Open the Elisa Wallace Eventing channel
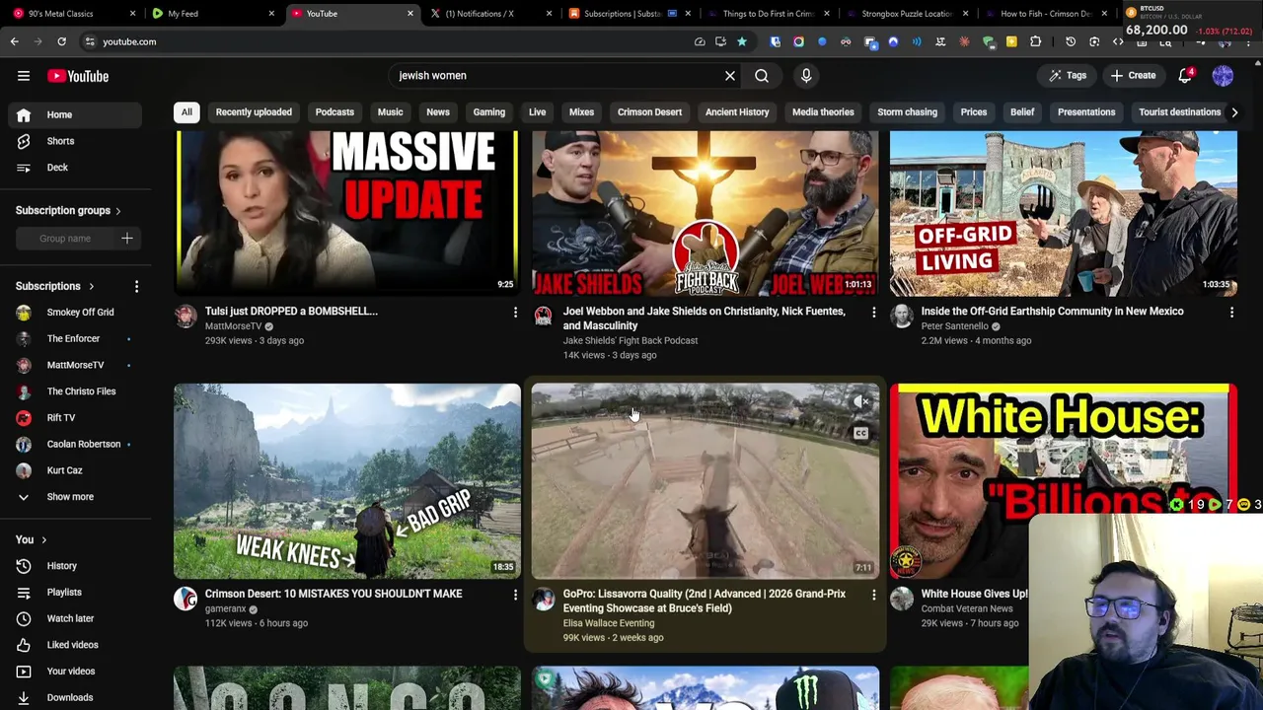Screen dimensions: 1263x710 [608, 623]
